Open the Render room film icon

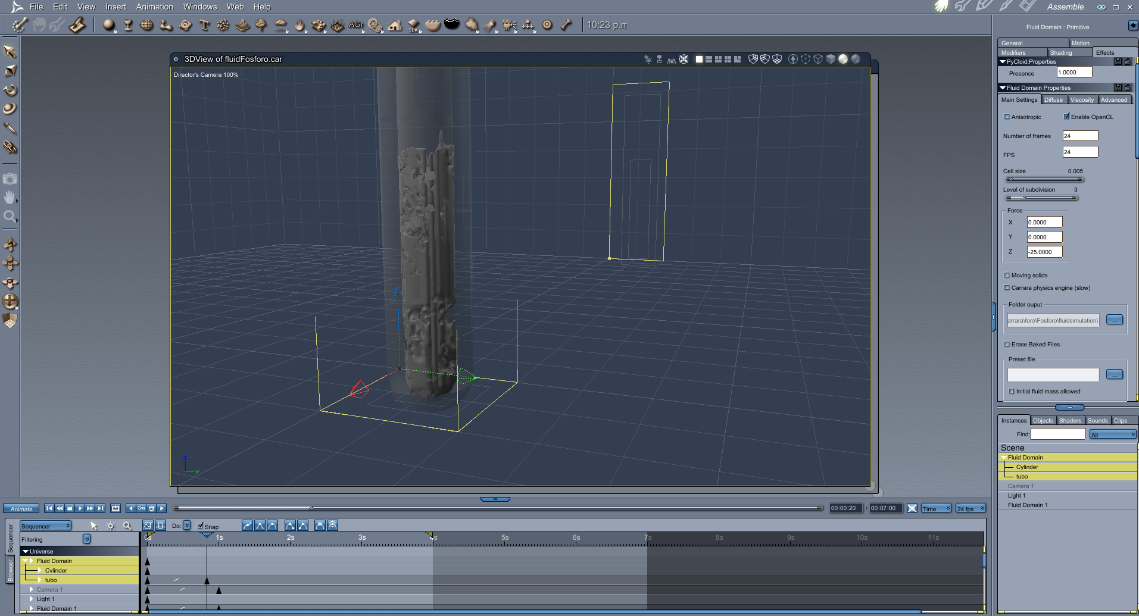click(1027, 7)
